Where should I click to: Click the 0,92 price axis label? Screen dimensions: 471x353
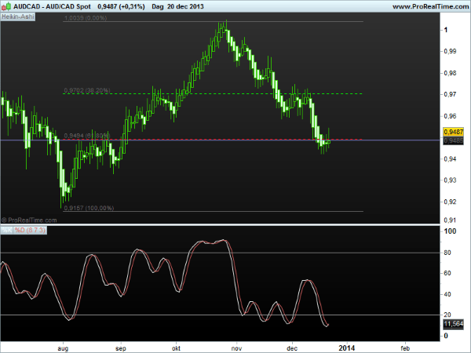tap(450, 202)
